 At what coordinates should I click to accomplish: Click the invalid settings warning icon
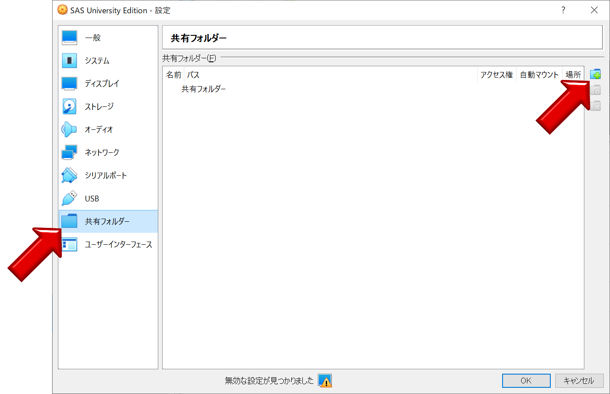(x=325, y=381)
